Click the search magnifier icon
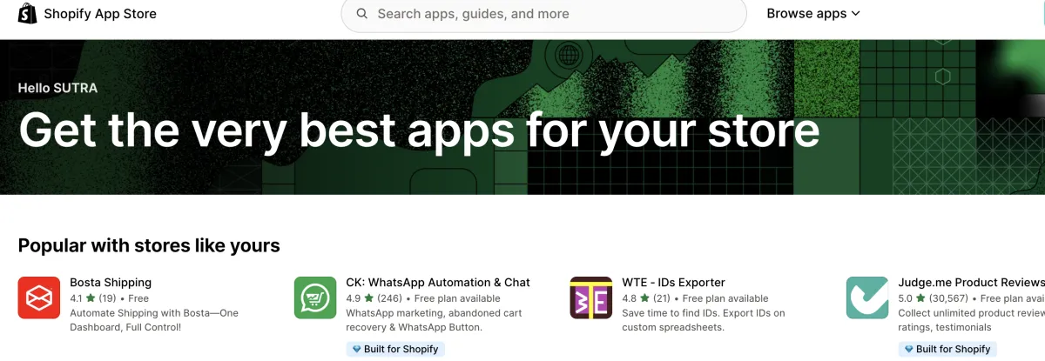 [361, 14]
